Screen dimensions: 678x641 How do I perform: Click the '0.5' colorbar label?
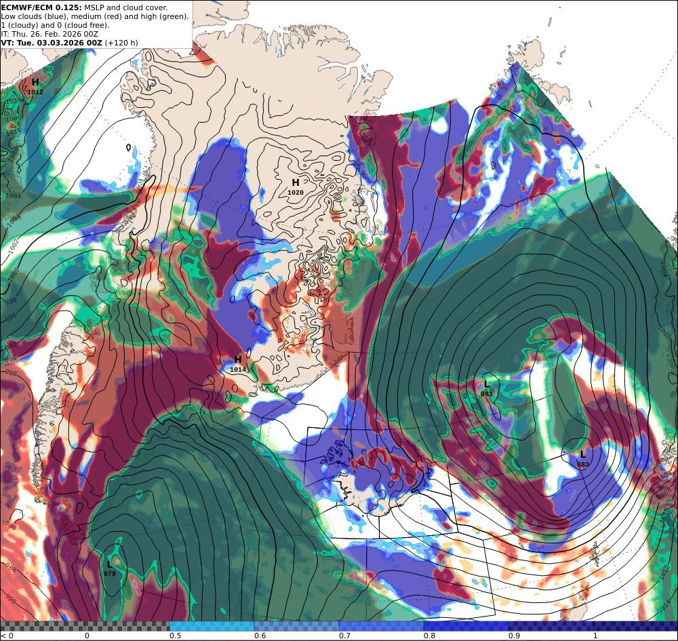[175, 636]
